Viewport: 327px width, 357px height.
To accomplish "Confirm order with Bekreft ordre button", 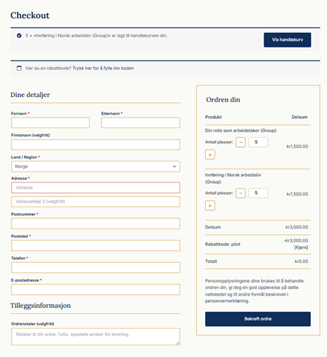I will (258, 319).
